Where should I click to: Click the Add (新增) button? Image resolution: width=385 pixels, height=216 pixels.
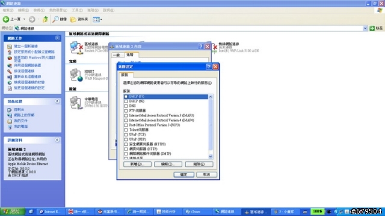click(137, 164)
